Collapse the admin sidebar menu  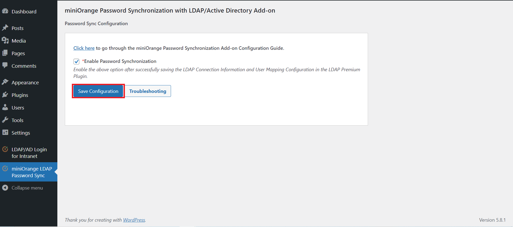coord(27,188)
